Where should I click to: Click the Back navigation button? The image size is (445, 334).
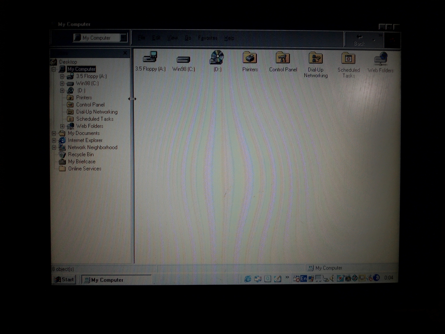(359, 38)
